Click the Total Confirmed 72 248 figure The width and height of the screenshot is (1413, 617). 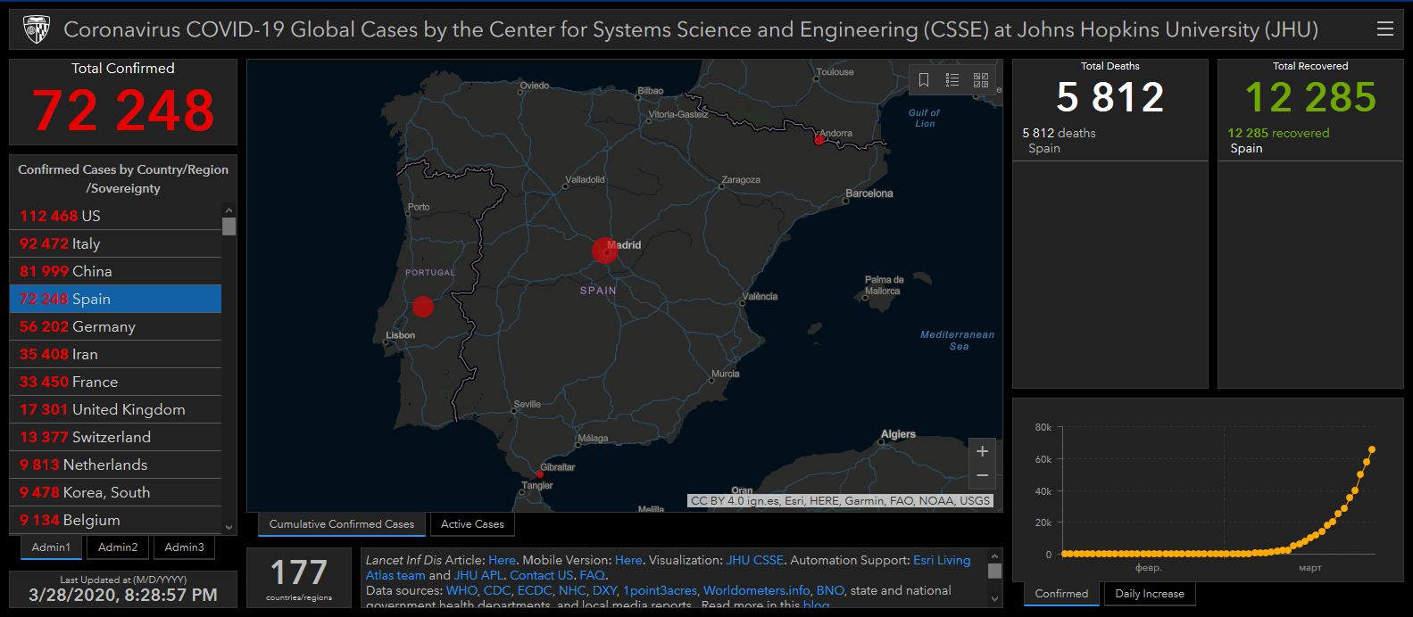[123, 111]
